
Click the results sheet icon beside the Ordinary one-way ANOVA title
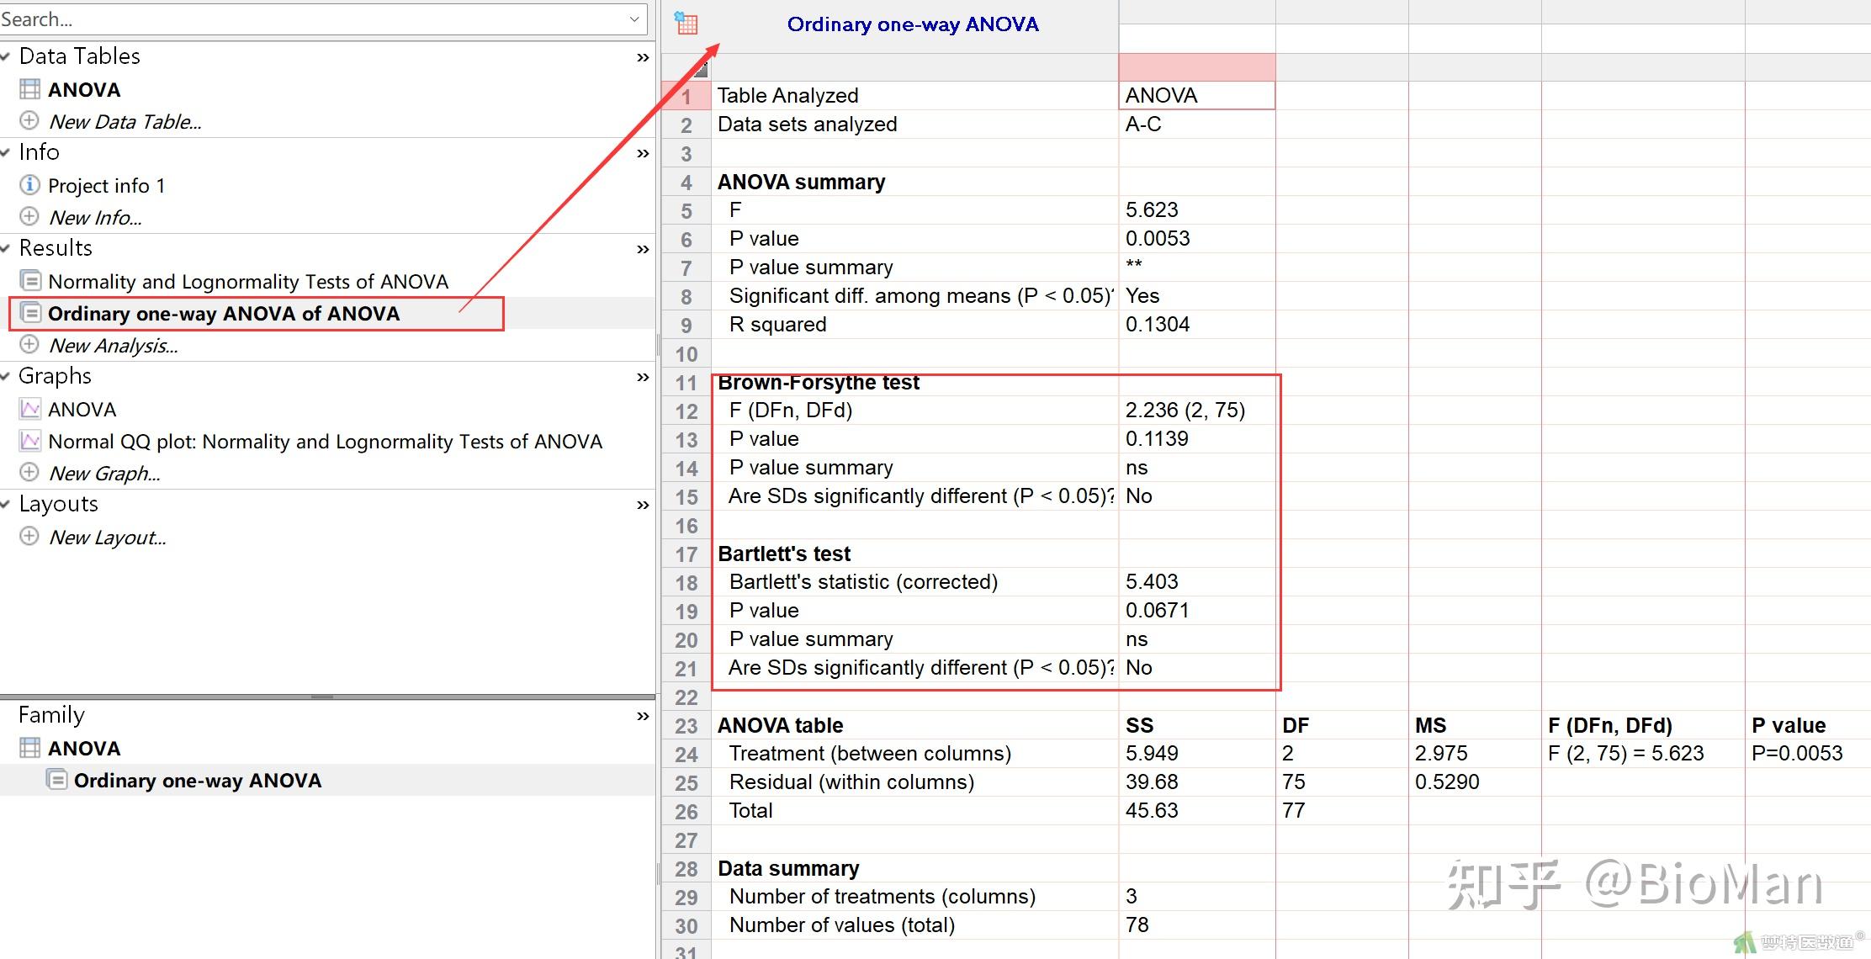tap(686, 24)
